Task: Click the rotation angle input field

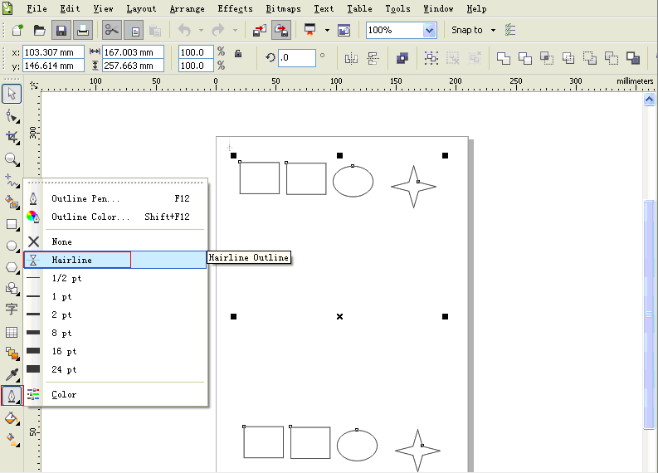Action: click(297, 57)
